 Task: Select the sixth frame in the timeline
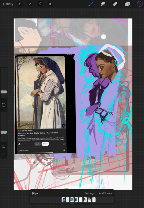(85, 200)
